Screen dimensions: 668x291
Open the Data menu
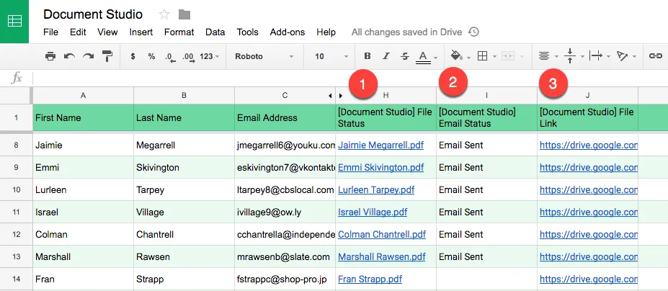tap(215, 32)
